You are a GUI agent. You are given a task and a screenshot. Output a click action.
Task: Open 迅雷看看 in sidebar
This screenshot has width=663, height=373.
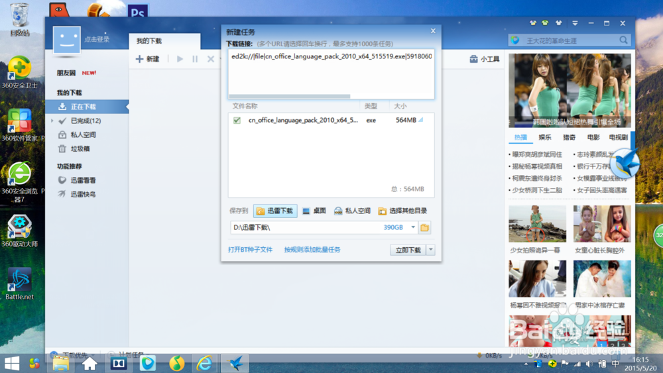(83, 180)
